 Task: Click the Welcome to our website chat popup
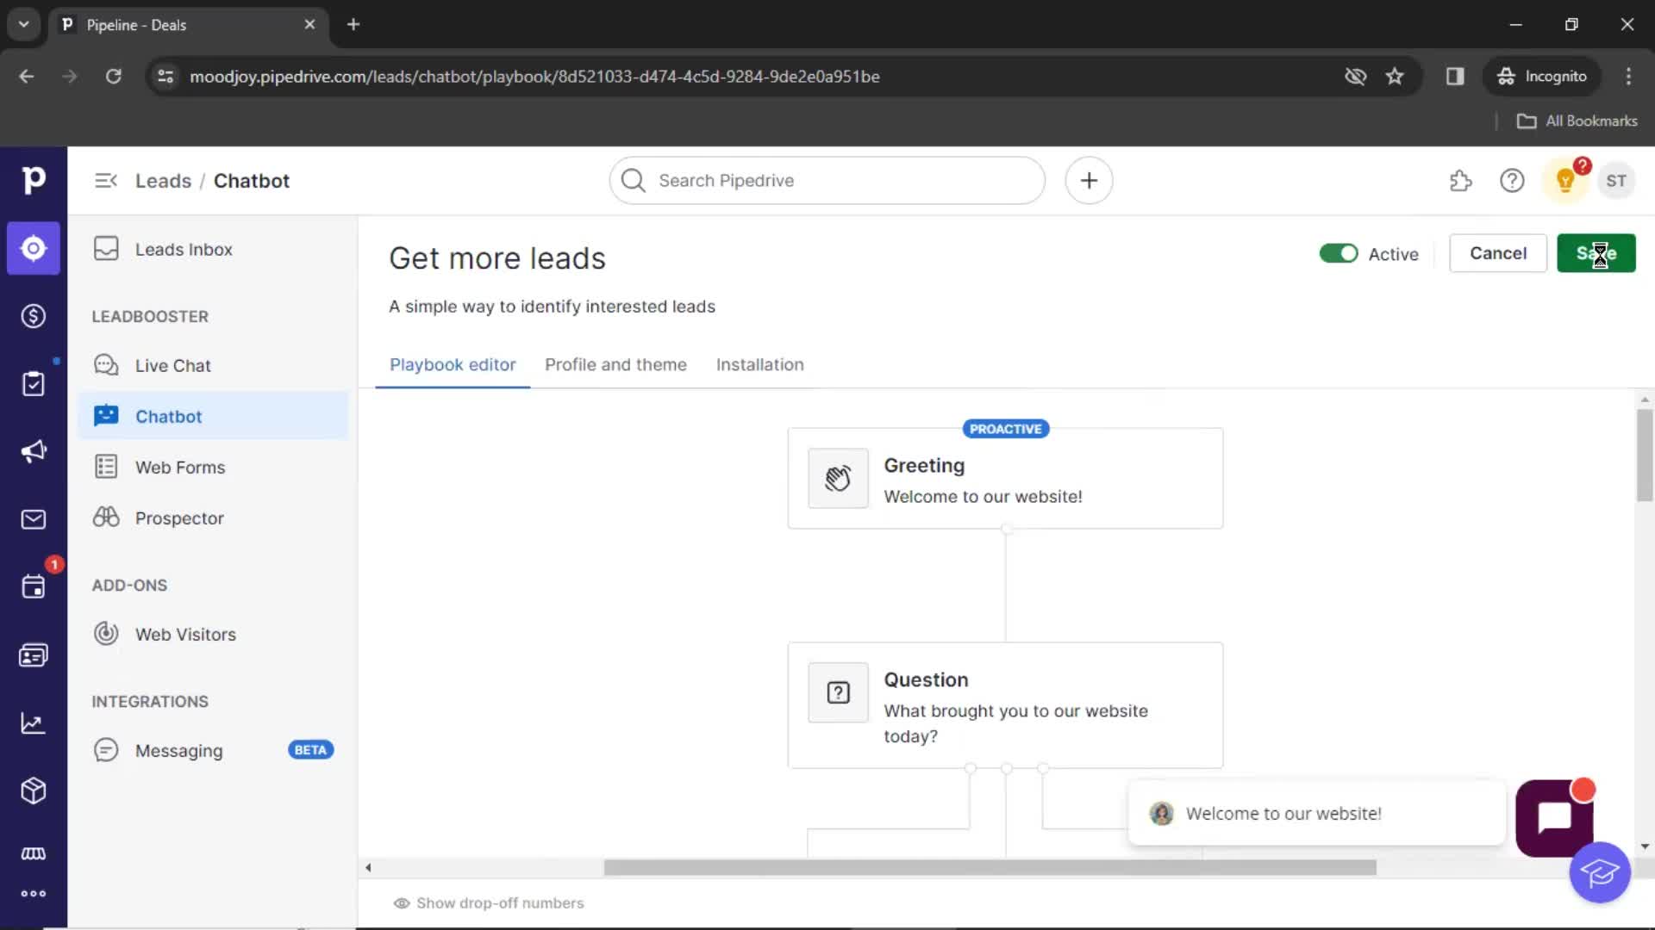pyautogui.click(x=1316, y=814)
